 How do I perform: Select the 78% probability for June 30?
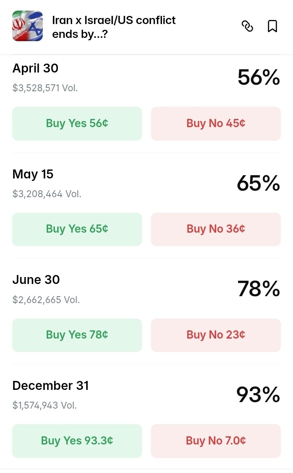(x=258, y=289)
